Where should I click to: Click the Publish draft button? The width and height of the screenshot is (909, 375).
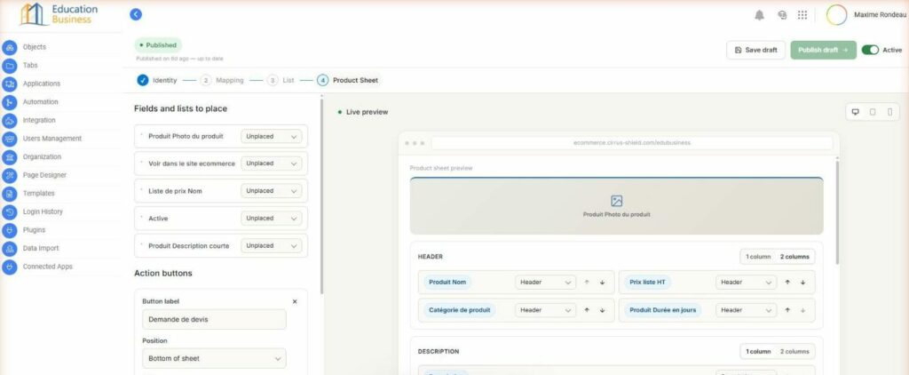tap(823, 50)
